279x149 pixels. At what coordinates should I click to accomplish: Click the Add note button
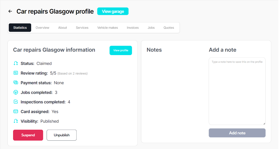tap(237, 133)
